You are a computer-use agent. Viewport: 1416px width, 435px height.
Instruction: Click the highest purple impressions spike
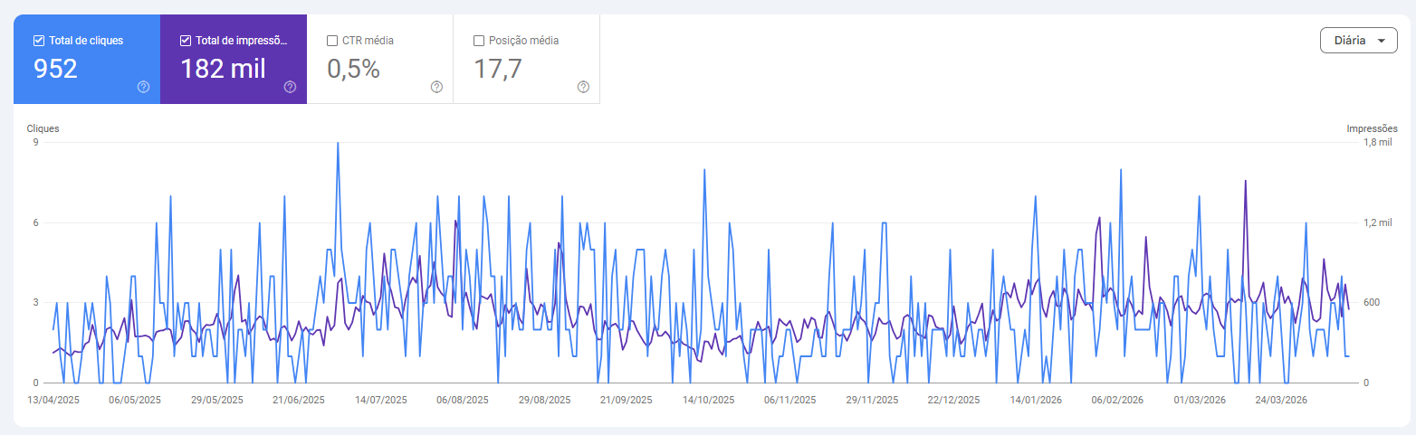tap(1245, 182)
